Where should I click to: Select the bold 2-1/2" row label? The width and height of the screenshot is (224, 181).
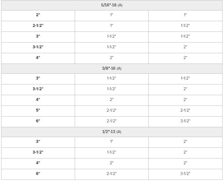tap(38, 26)
